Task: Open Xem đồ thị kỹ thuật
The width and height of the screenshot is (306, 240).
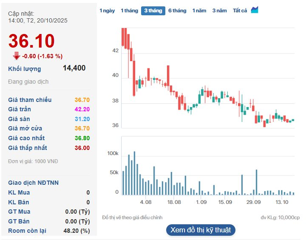Action: [201, 230]
